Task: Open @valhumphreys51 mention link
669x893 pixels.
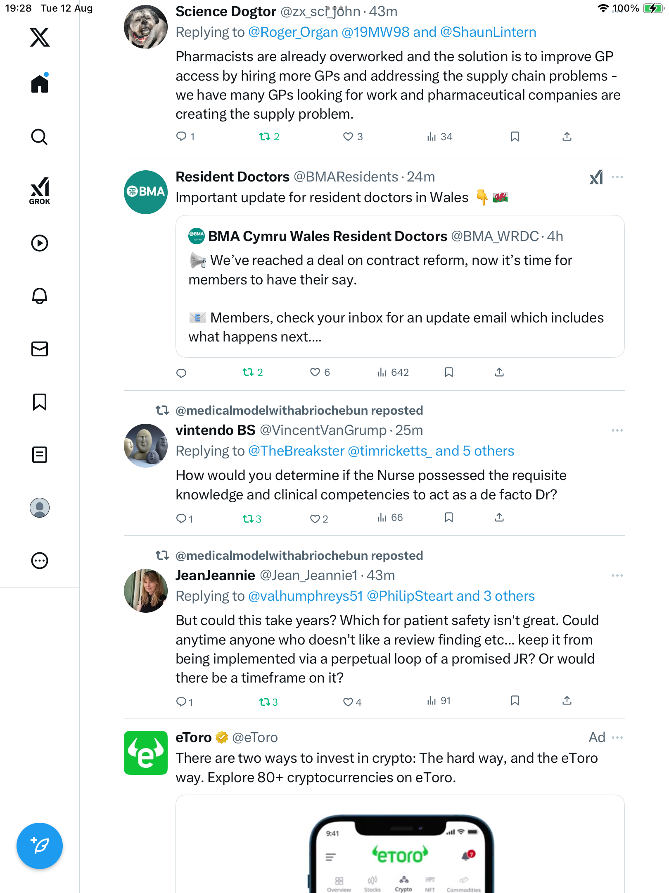Action: coord(306,596)
